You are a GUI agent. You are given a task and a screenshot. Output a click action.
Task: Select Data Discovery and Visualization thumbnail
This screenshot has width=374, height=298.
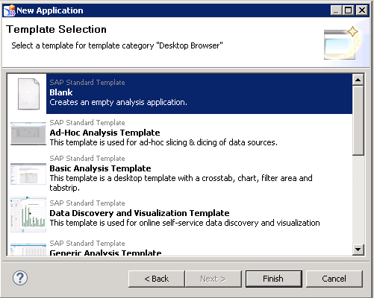click(x=28, y=215)
